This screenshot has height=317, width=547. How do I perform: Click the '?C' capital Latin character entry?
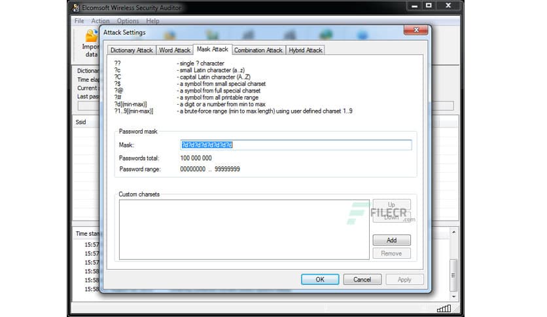point(118,77)
